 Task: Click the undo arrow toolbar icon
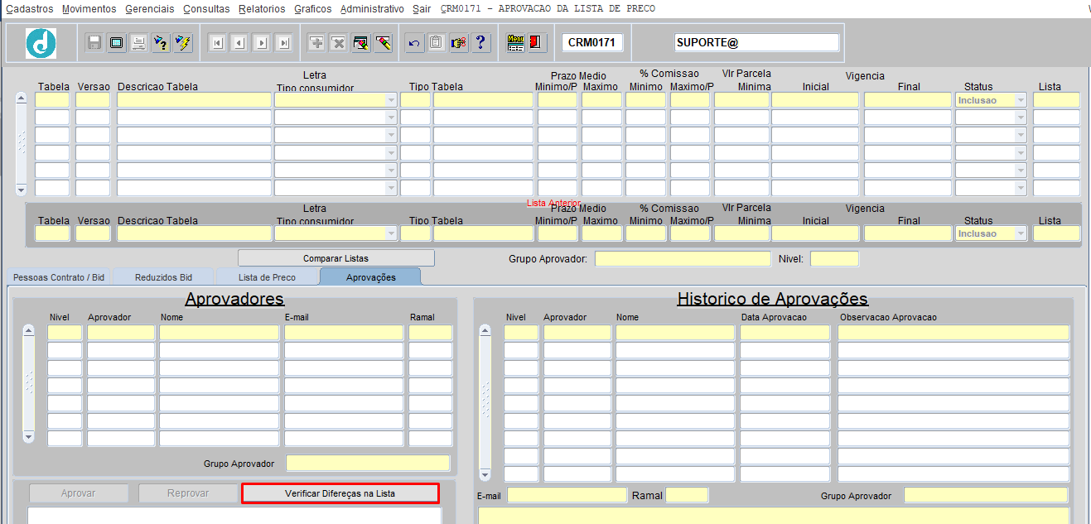pos(415,43)
